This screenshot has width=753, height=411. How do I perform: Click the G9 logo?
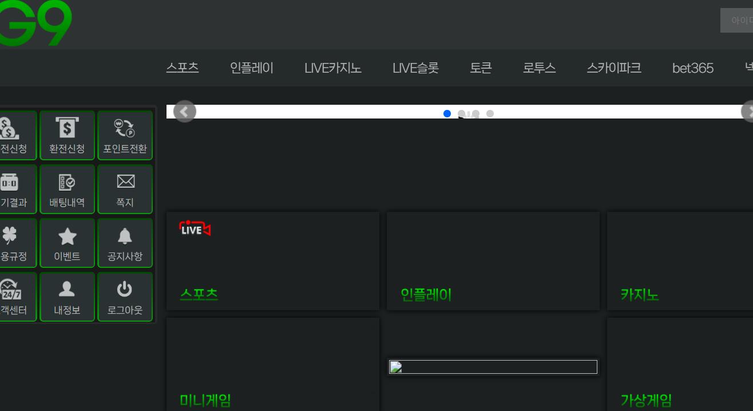(x=35, y=23)
